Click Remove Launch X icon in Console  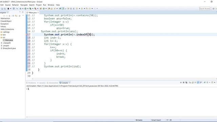[x=183, y=82]
